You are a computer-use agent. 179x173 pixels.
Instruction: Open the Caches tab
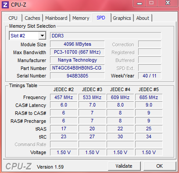click(x=32, y=18)
